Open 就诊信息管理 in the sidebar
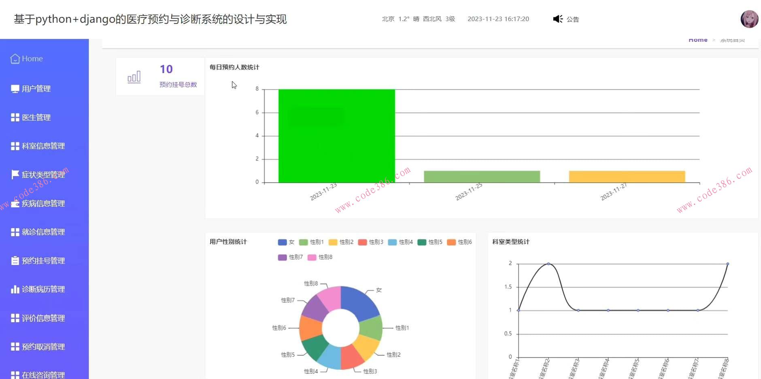This screenshot has height=379, width=761. 43,232
